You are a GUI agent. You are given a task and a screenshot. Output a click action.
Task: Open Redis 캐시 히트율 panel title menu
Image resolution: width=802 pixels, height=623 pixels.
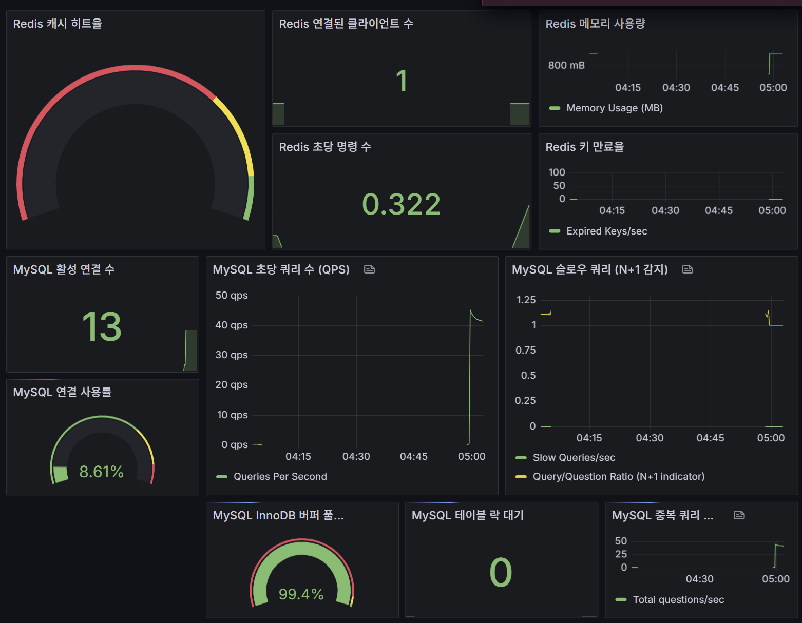[58, 24]
